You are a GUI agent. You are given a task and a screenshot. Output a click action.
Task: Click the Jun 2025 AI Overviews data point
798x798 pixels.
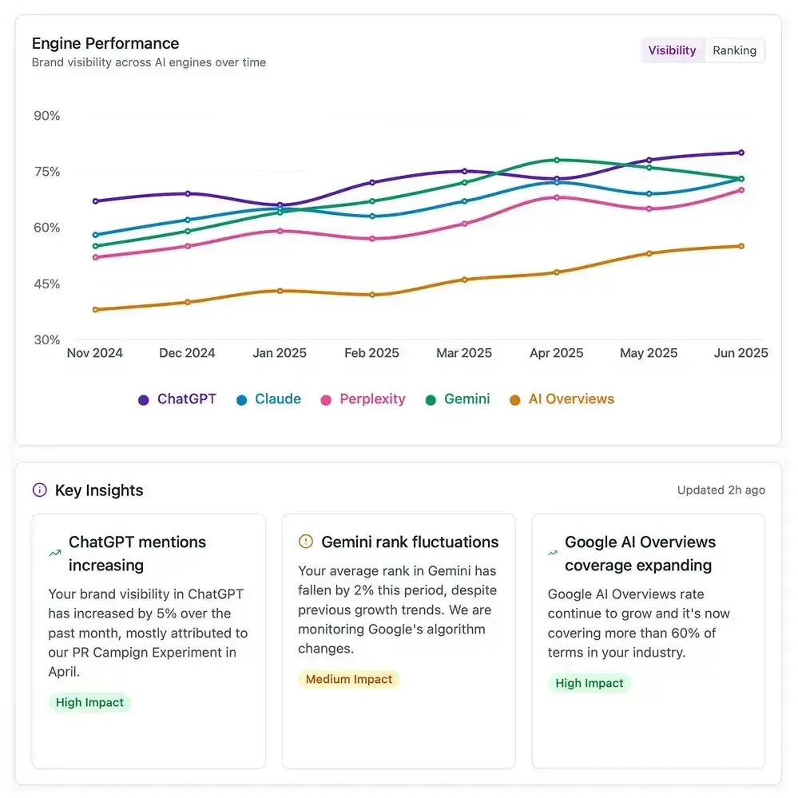[x=741, y=246]
